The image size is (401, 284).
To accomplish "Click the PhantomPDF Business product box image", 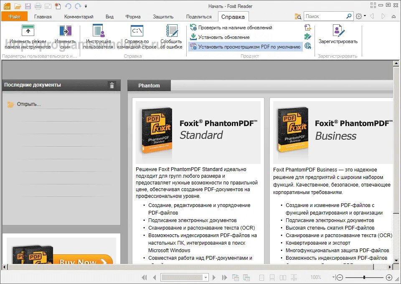I will pos(293,130).
